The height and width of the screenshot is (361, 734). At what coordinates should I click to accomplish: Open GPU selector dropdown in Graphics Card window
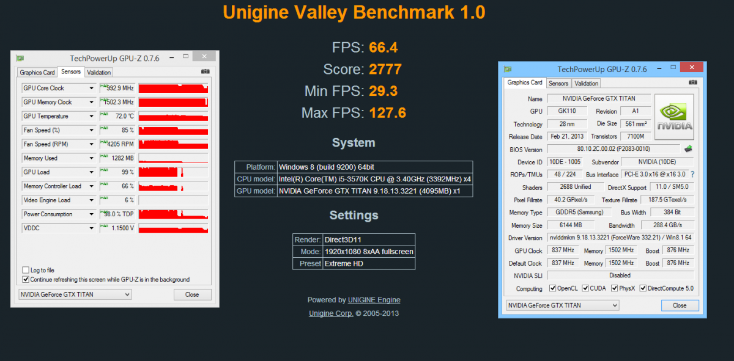pos(562,305)
